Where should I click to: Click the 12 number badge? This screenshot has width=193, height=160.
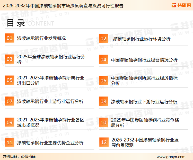(104, 143)
